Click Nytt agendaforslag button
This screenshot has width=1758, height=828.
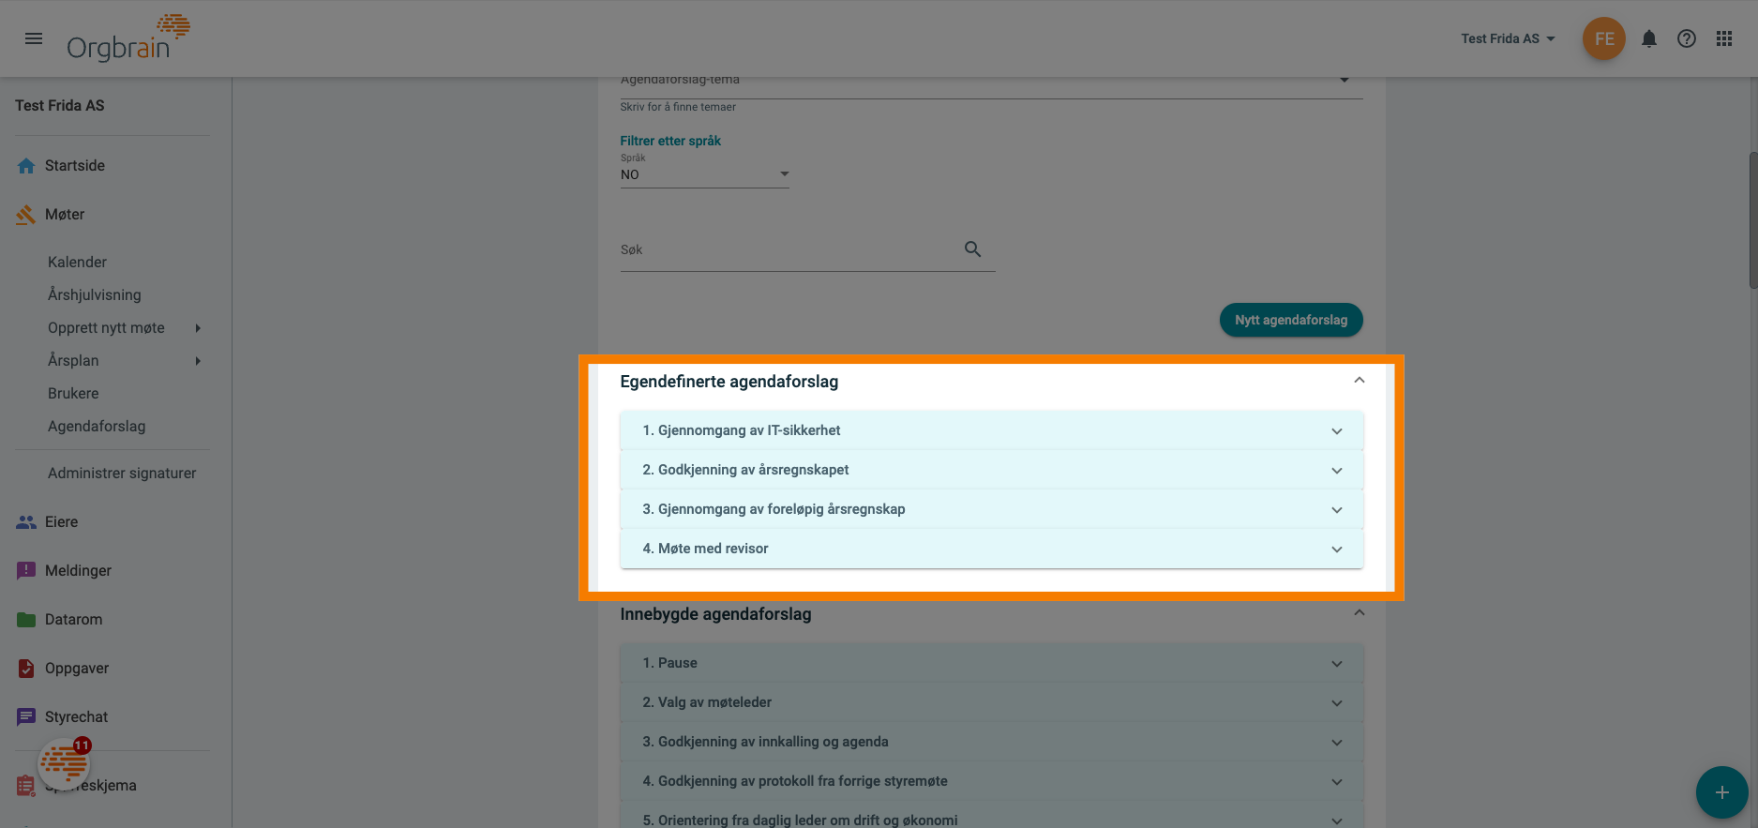click(x=1291, y=320)
